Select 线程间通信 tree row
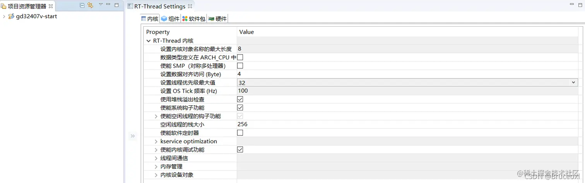This screenshot has height=183, width=585. tap(174, 158)
